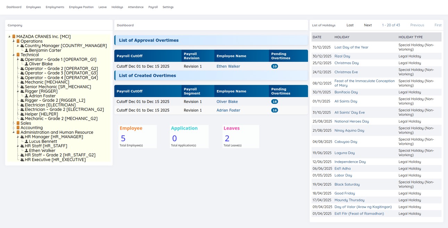The height and width of the screenshot is (228, 448).
Task: Open the Payroll menu
Action: point(153,7)
